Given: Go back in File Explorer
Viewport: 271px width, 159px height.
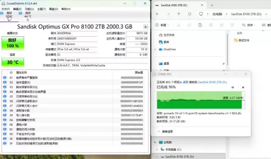Looking at the screenshot, I should tap(157, 14).
